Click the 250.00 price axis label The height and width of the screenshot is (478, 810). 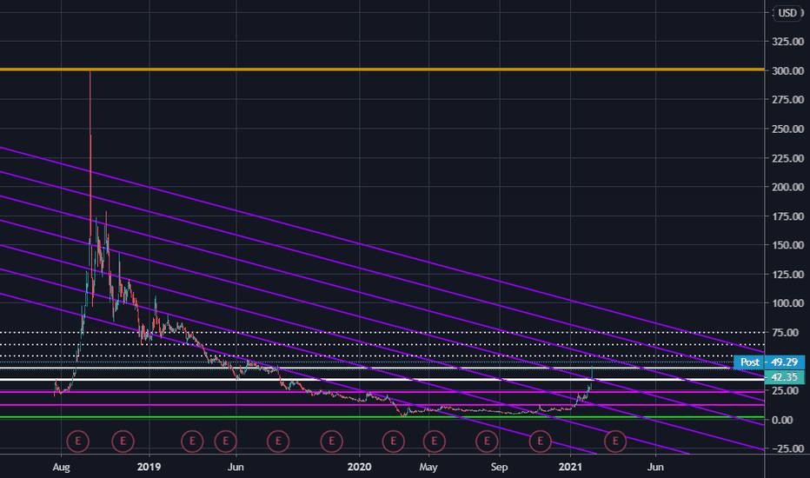(x=787, y=129)
